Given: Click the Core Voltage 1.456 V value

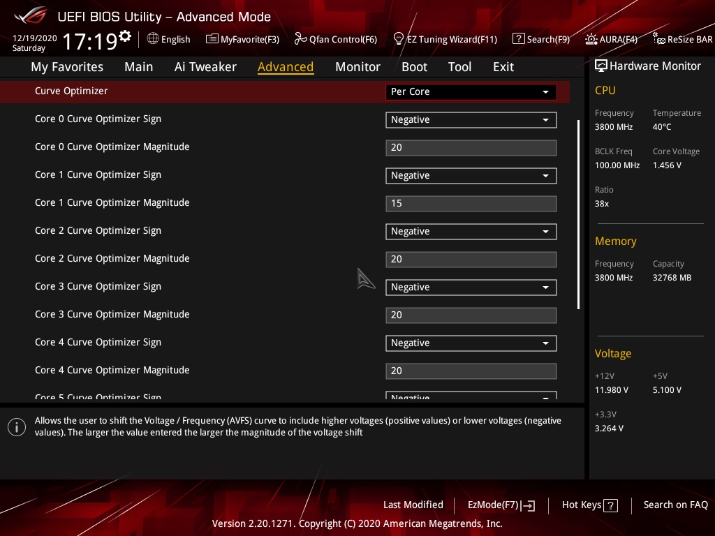Looking at the screenshot, I should 667,165.
